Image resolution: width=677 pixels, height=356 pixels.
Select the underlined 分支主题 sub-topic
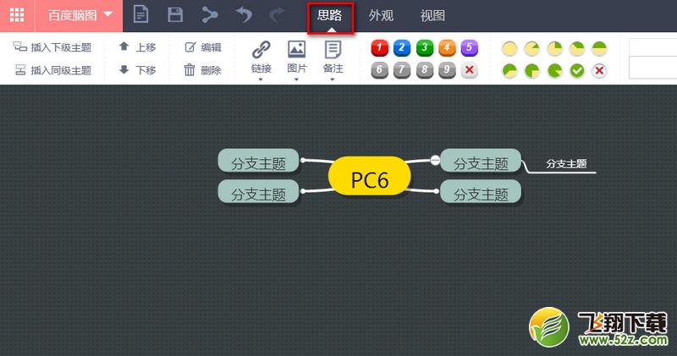566,164
